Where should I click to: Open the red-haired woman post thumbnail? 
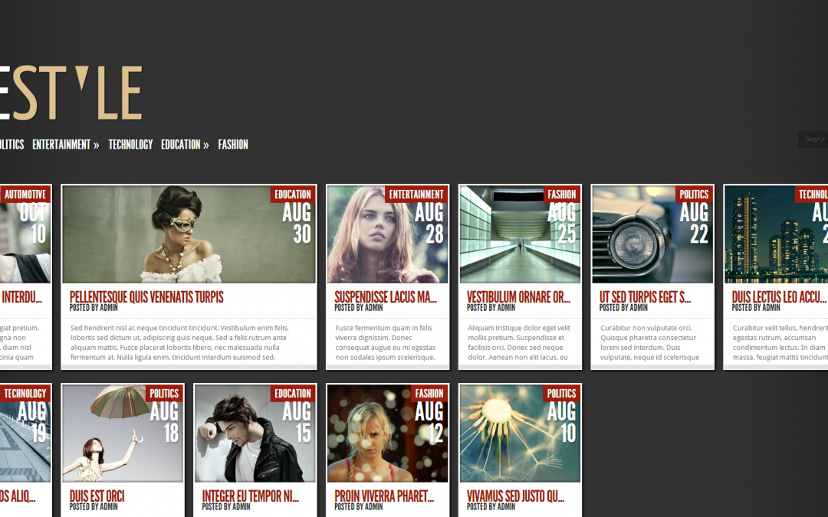coord(388,234)
